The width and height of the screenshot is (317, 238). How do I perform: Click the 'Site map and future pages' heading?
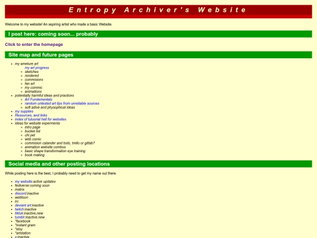[158, 55]
